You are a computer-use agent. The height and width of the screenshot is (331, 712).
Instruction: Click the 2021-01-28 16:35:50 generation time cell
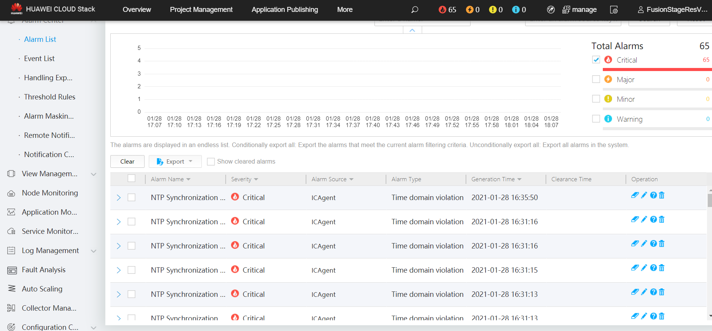click(x=504, y=197)
